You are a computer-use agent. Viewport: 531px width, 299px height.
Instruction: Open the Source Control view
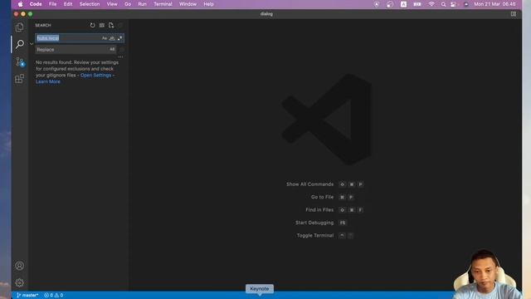coord(20,61)
